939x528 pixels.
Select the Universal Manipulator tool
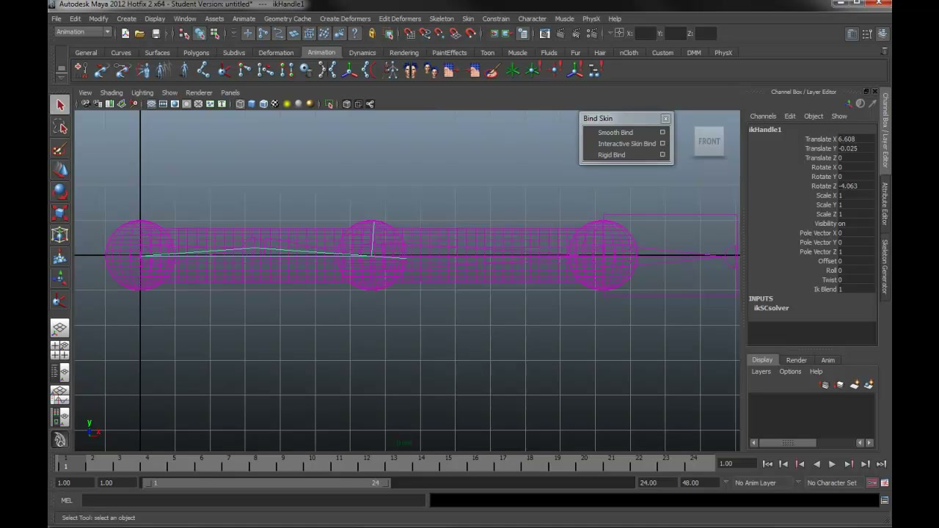point(60,235)
